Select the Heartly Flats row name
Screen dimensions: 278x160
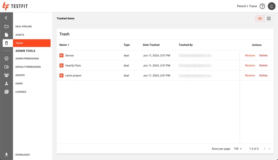[73, 65]
